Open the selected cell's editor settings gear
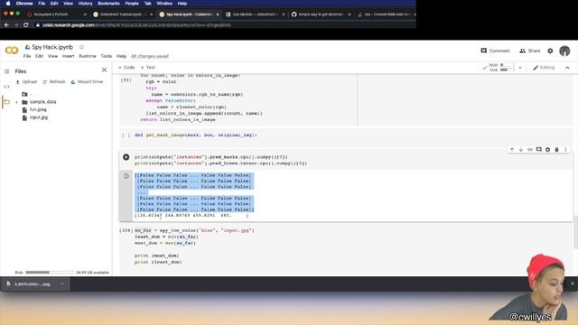Viewport: 578px width, 325px height. click(x=548, y=150)
